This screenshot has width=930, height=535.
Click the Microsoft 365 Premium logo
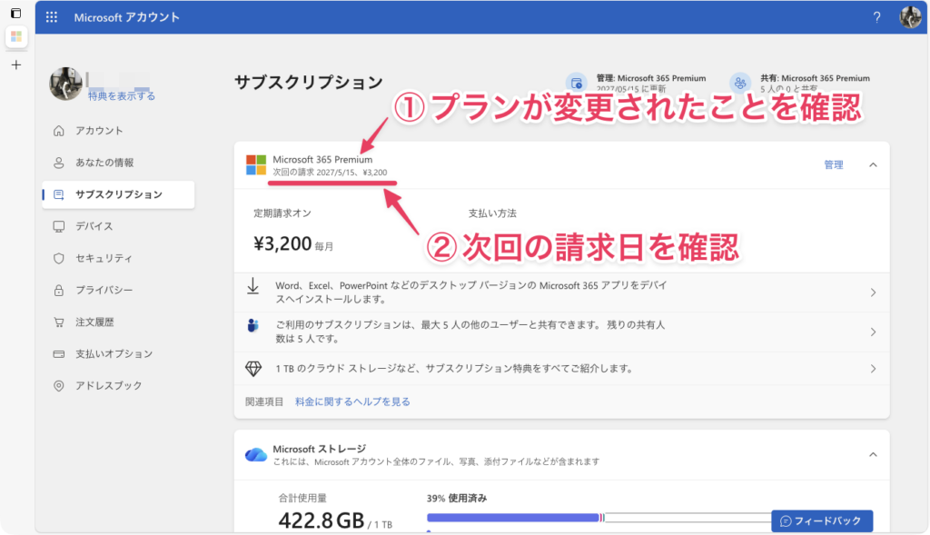pyautogui.click(x=256, y=164)
